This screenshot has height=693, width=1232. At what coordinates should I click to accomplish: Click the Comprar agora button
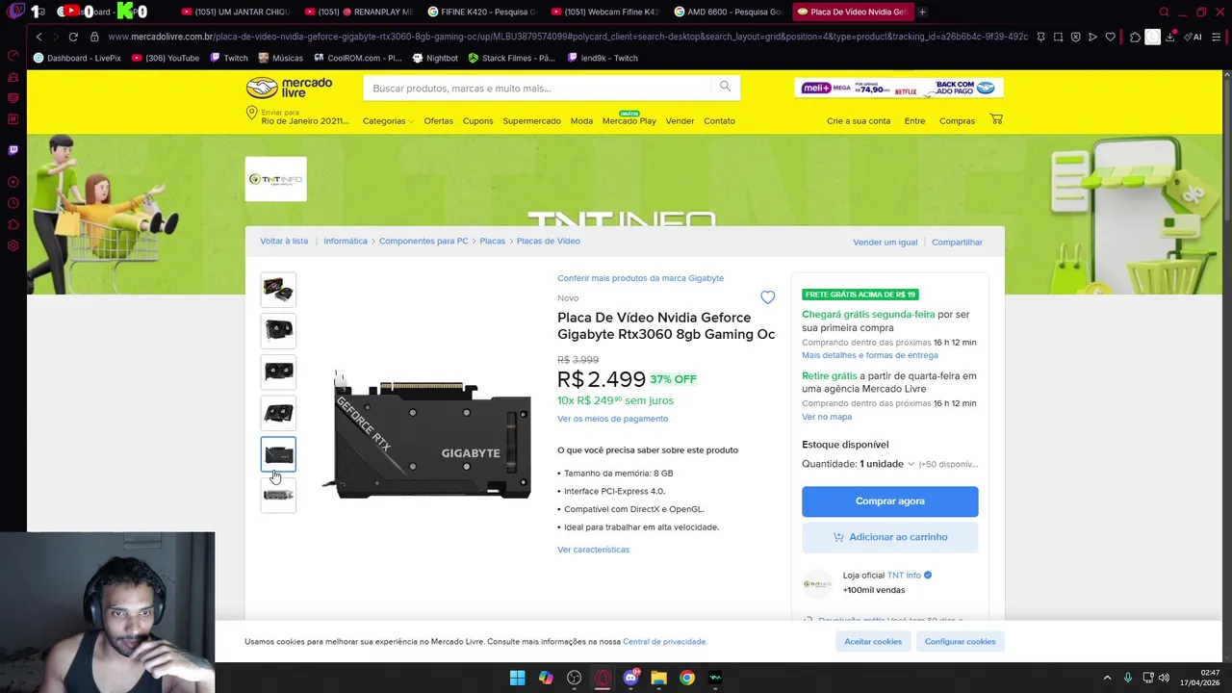[889, 501]
